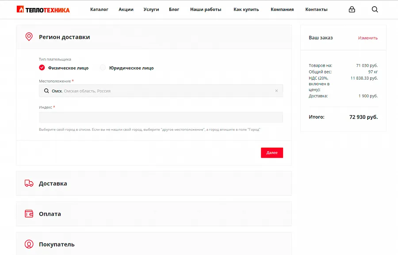Image resolution: width=398 pixels, height=255 pixels.
Task: Expand the Оплата section
Action: pyautogui.click(x=154, y=214)
